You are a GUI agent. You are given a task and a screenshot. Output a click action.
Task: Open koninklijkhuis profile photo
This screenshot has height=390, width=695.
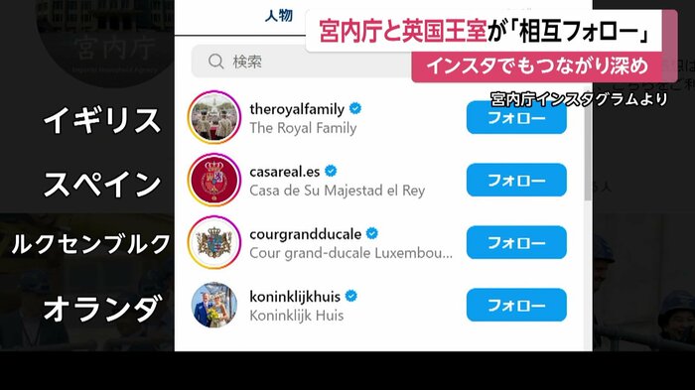(x=214, y=305)
